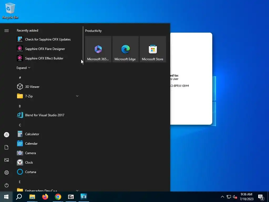Select the 7-Zip folder entry
The width and height of the screenshot is (269, 202).
coord(48,96)
